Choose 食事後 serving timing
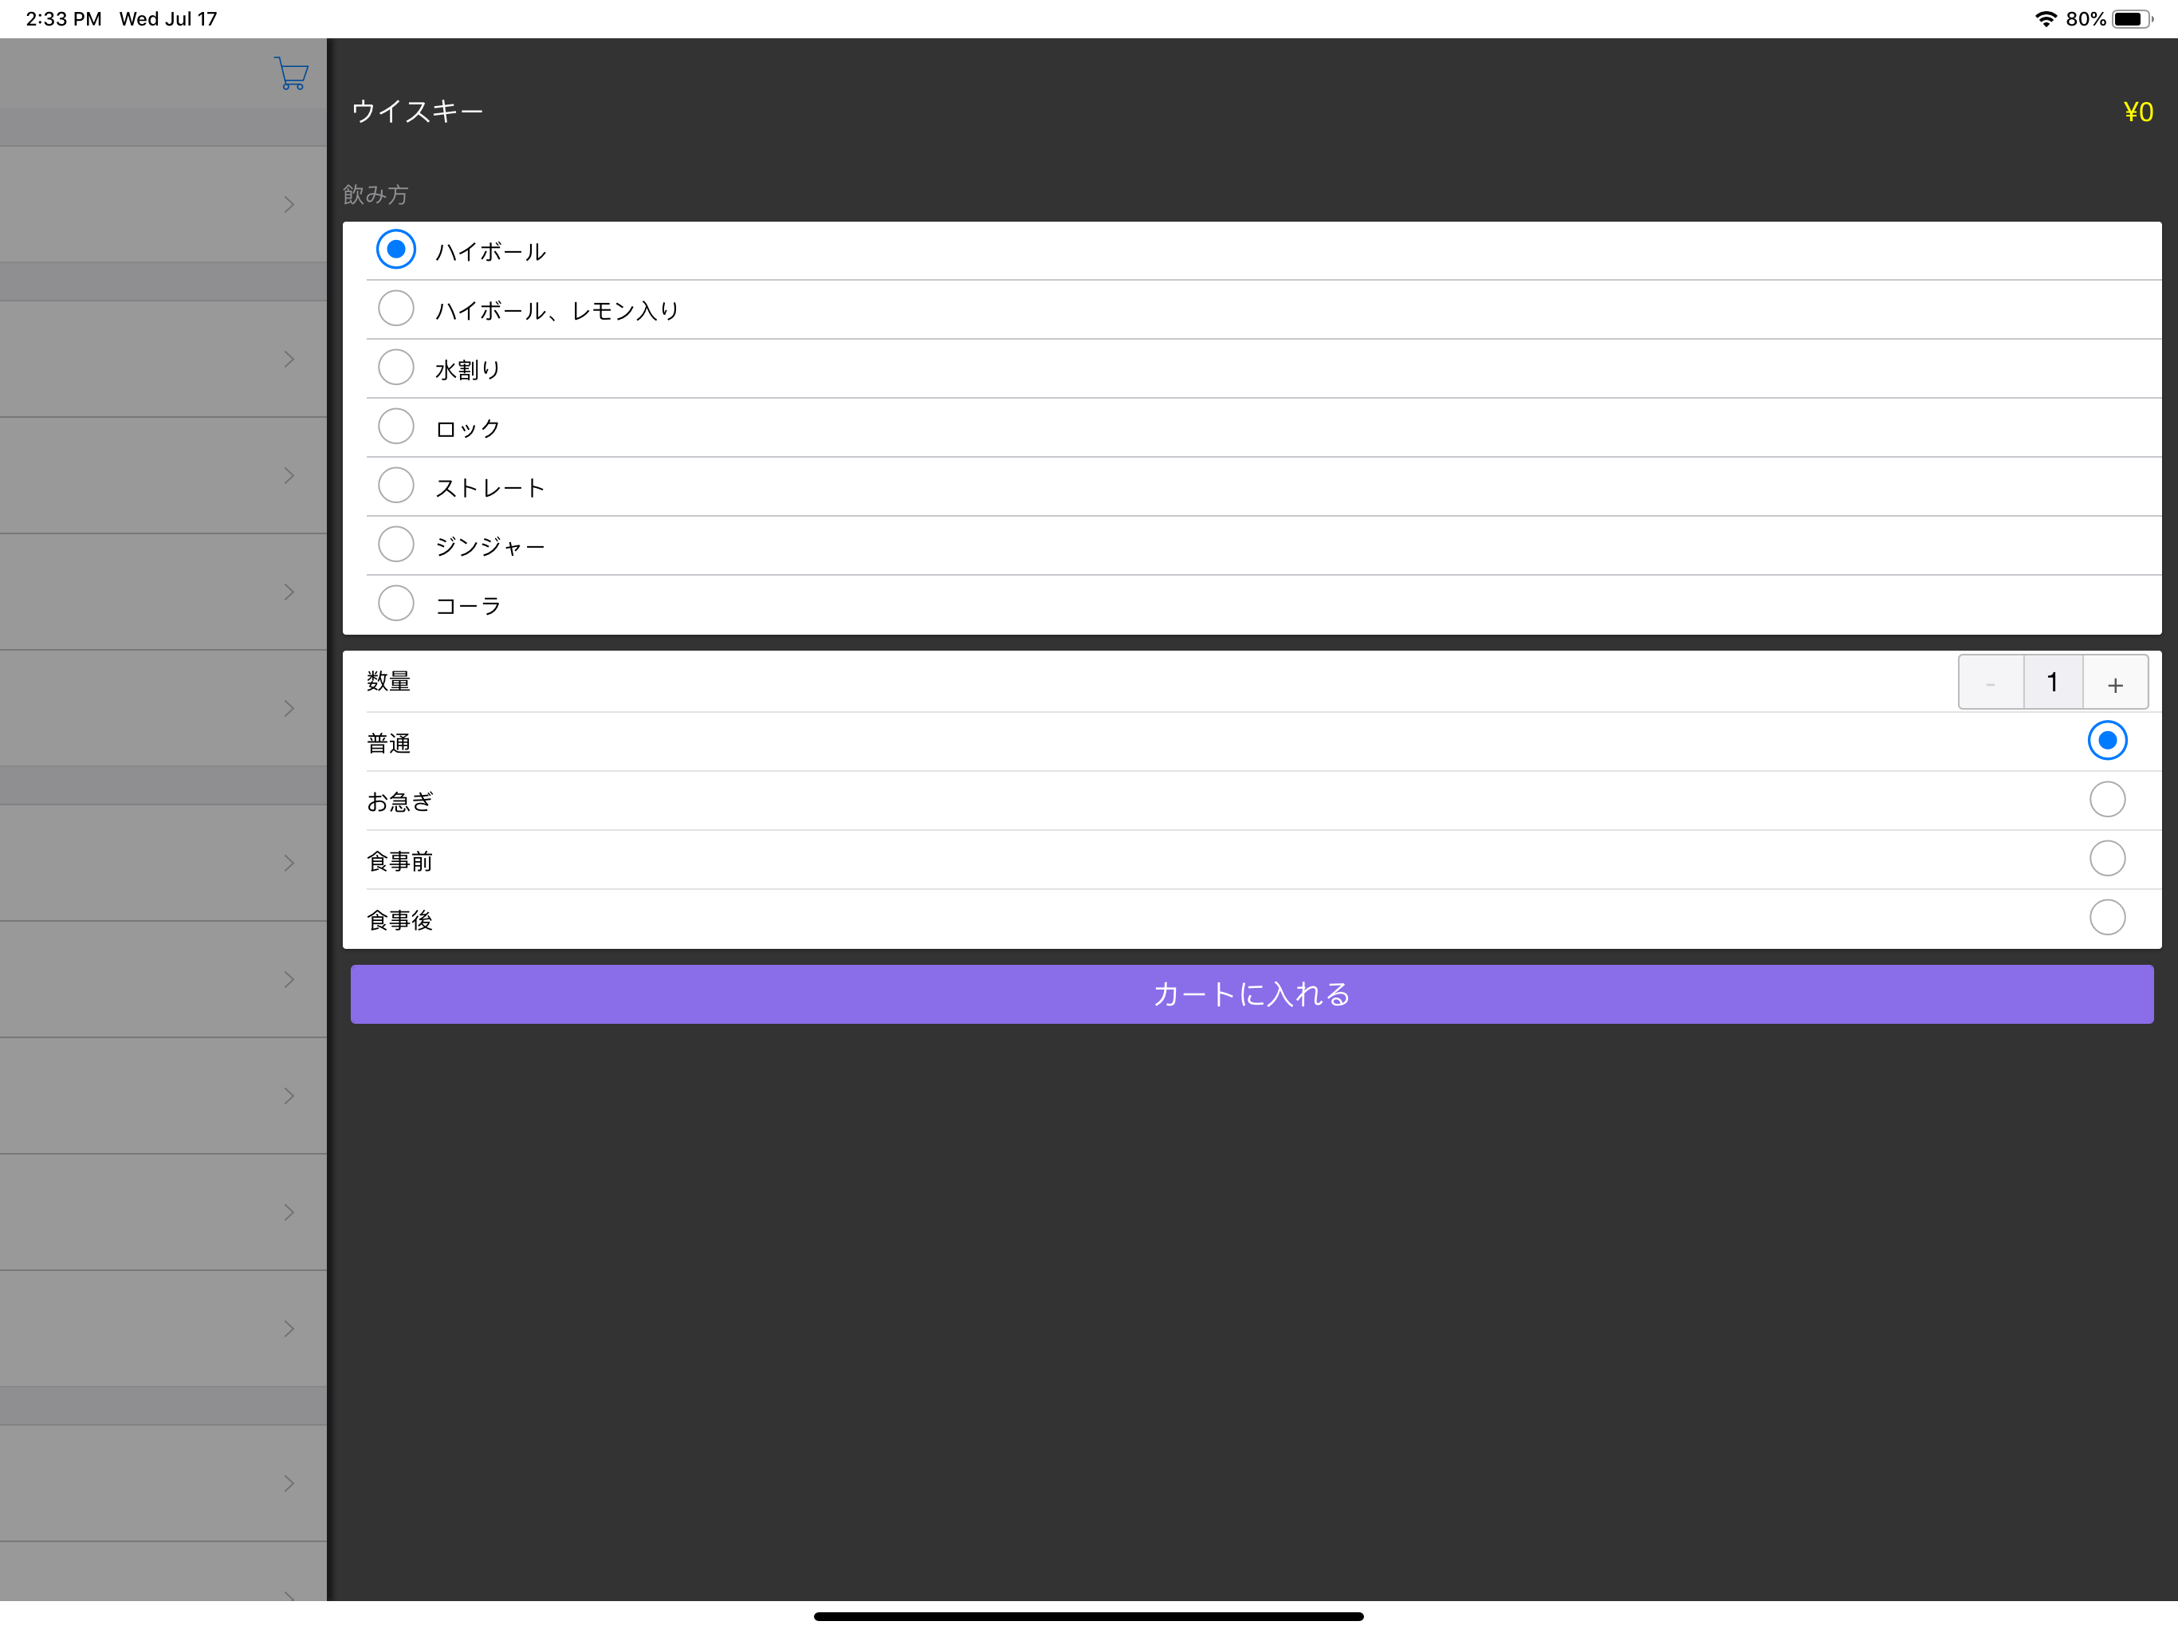Viewport: 2178px width, 1633px height. tap(2107, 918)
